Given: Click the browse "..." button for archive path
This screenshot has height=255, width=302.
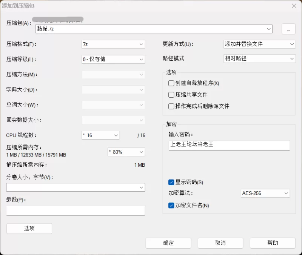Looking at the screenshot, I should click(288, 29).
